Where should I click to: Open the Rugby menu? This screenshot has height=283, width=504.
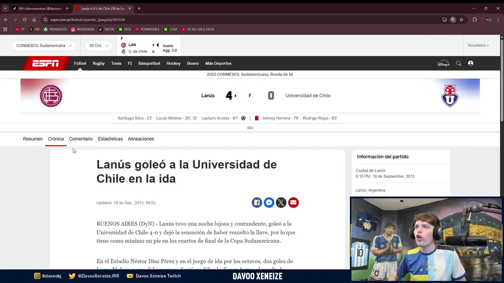98,63
